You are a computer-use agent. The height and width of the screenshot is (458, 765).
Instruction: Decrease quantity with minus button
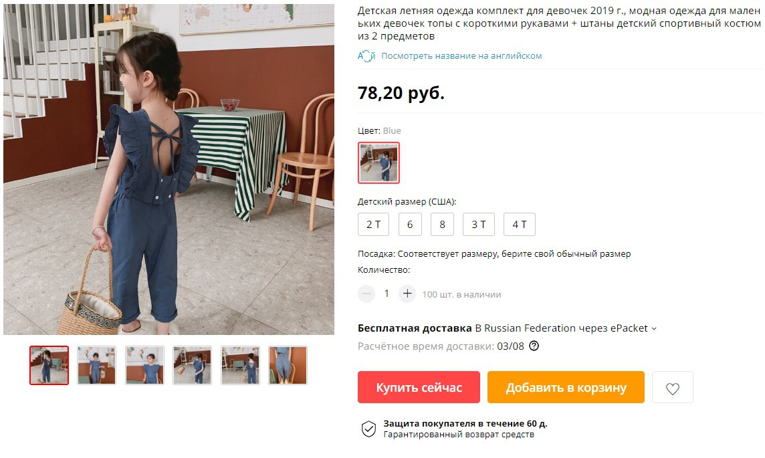pos(366,294)
